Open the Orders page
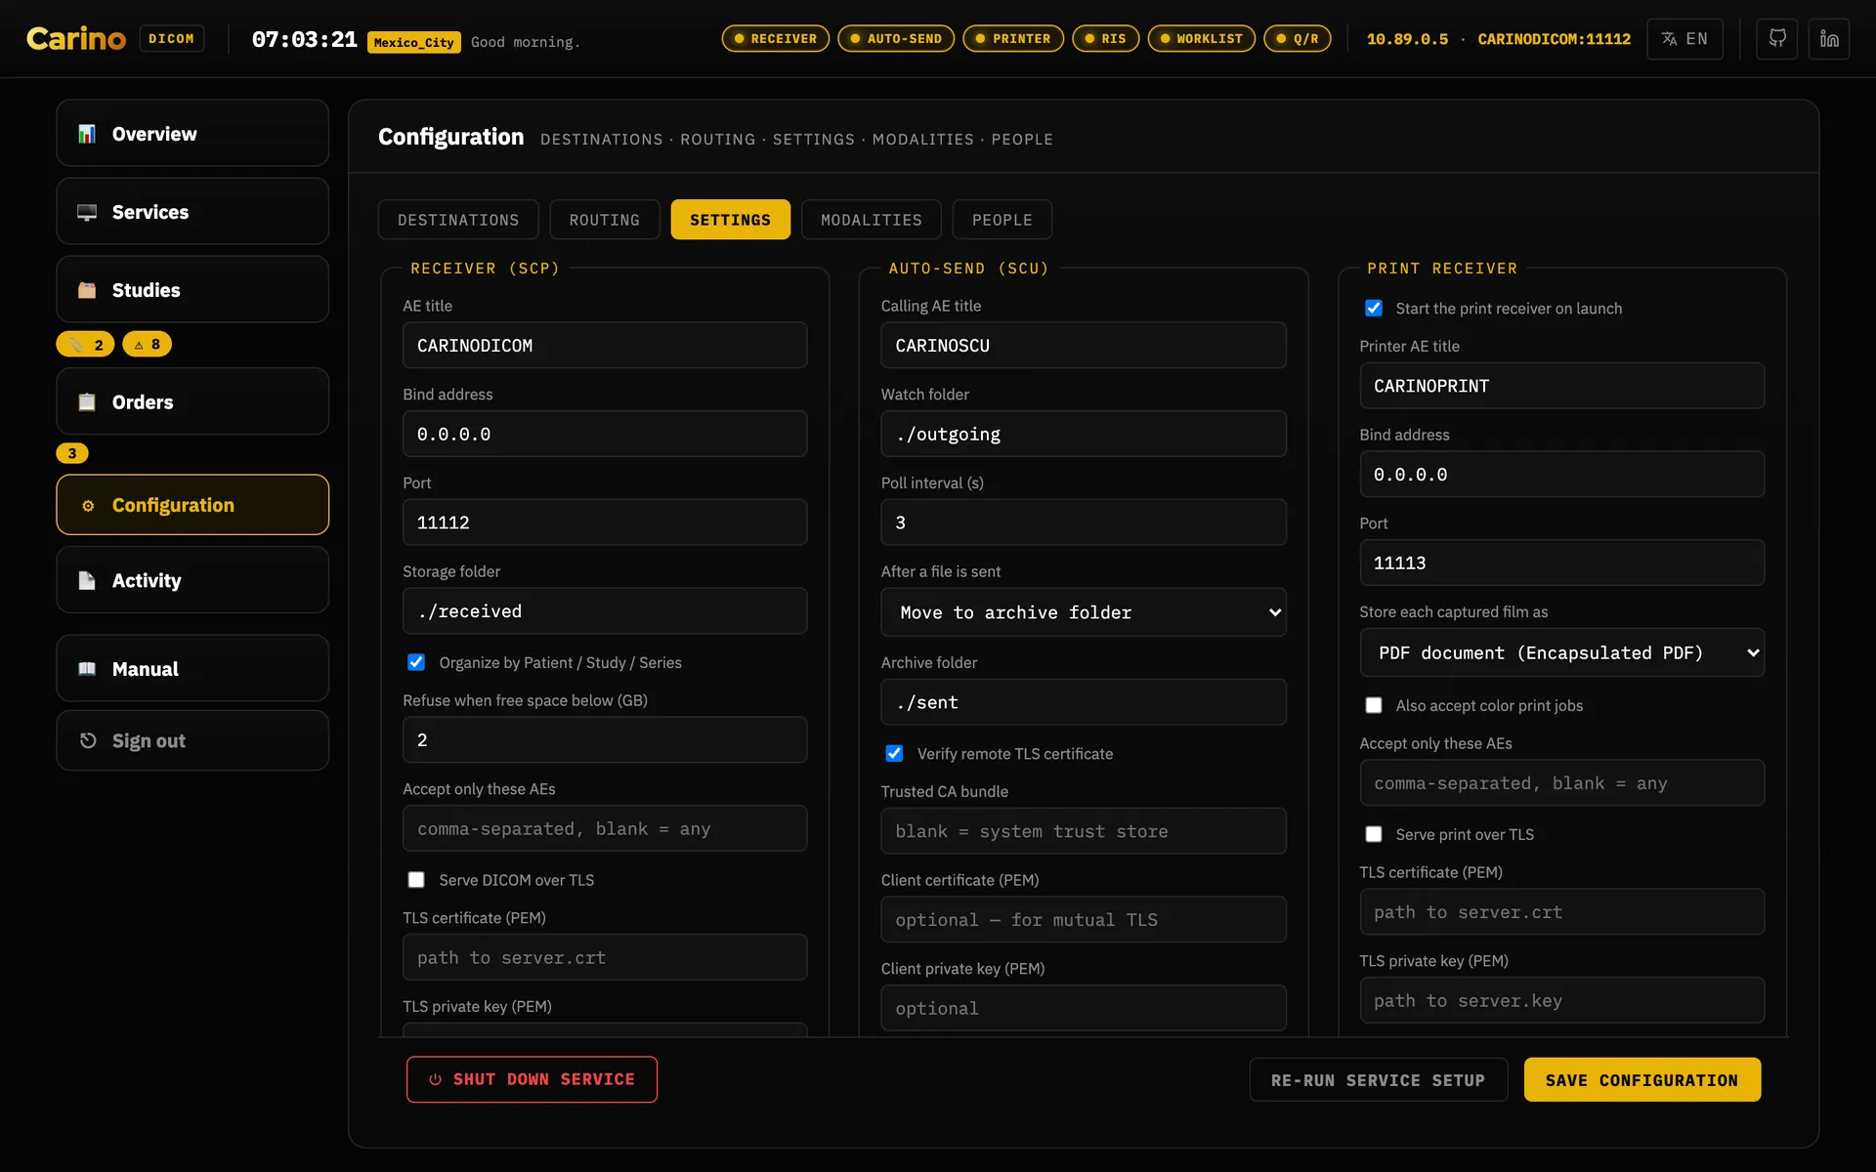 [x=192, y=402]
